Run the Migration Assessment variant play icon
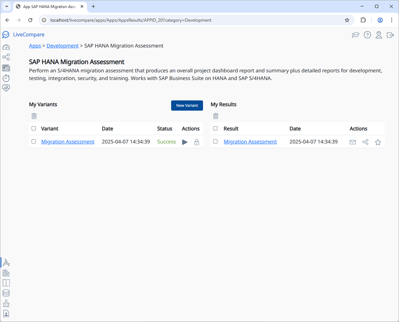 pyautogui.click(x=184, y=142)
